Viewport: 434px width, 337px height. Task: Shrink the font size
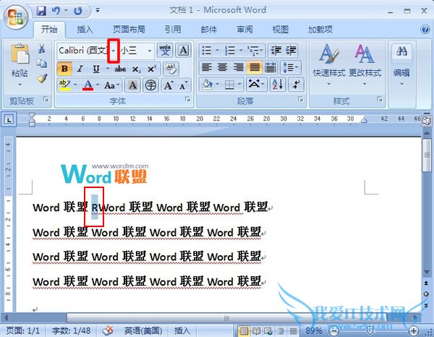(184, 85)
